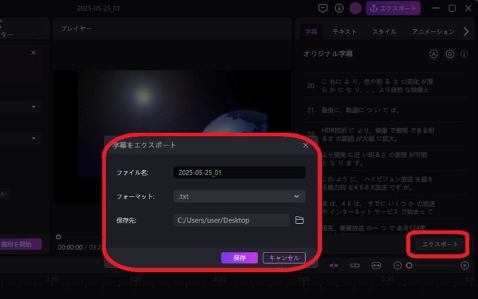Click the timeline ruler at 5:50
478x299 pixels.
[387, 279]
